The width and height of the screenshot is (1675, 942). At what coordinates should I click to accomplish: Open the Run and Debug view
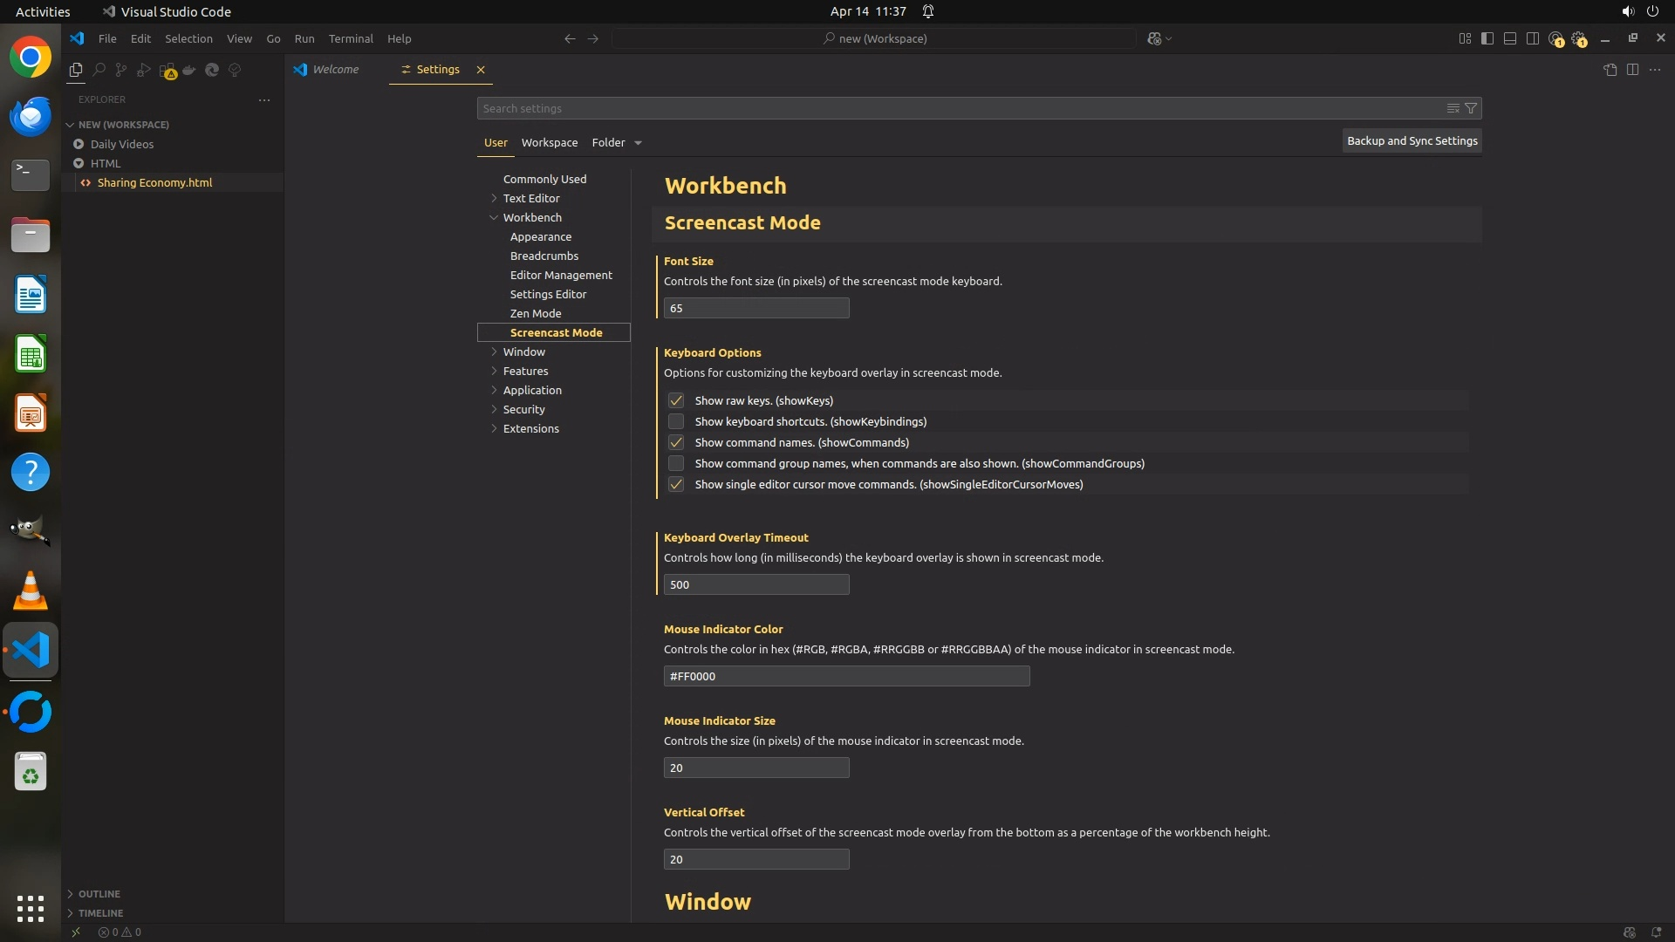click(x=144, y=70)
